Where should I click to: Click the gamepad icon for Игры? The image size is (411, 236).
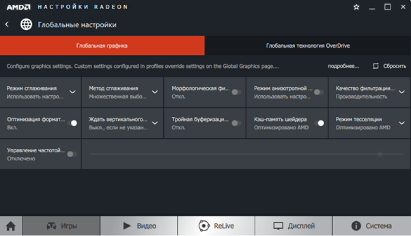51,226
